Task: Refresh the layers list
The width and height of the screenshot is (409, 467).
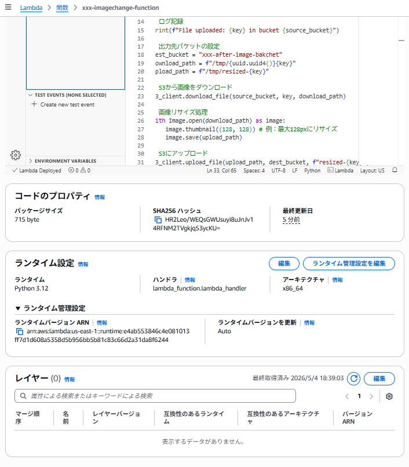Action: pyautogui.click(x=354, y=378)
